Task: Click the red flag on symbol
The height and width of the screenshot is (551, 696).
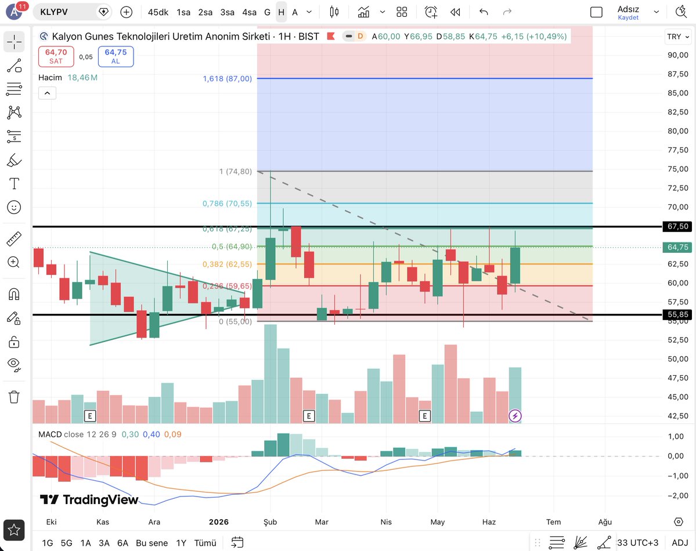Action: click(x=331, y=37)
